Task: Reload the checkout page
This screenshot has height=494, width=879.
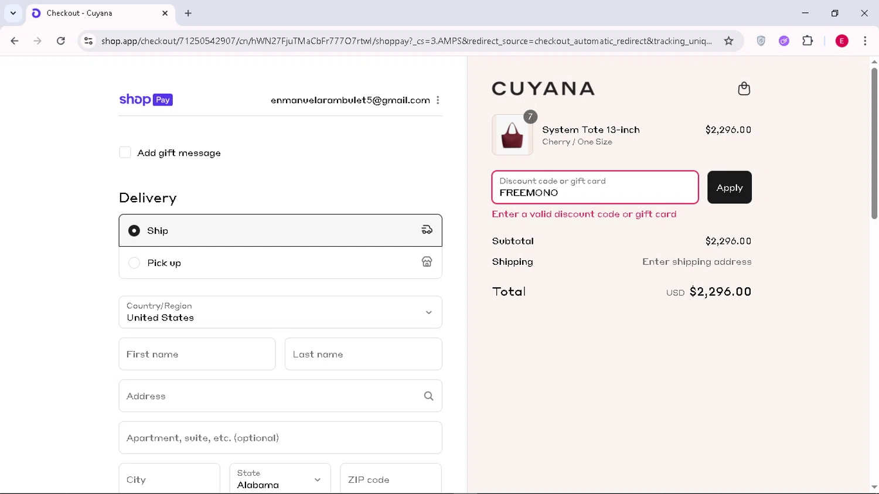Action: 61,41
